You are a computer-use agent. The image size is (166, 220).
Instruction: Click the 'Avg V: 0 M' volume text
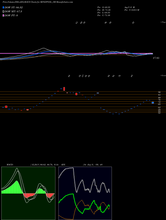coord(129,7)
